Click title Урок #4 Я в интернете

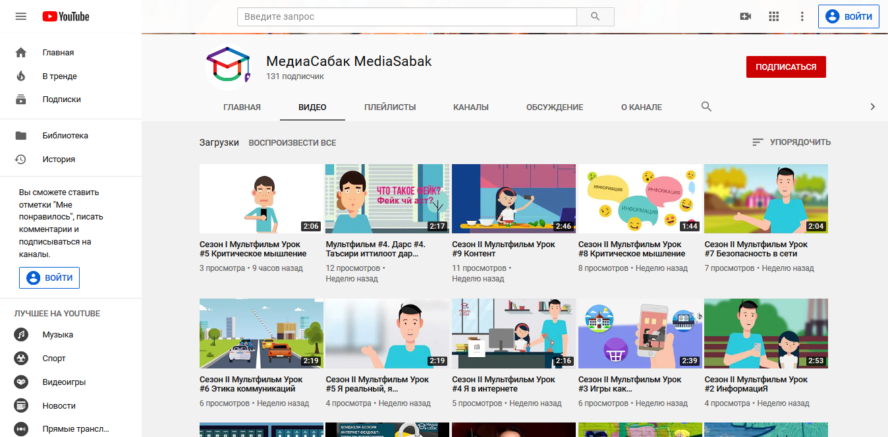pos(503,384)
